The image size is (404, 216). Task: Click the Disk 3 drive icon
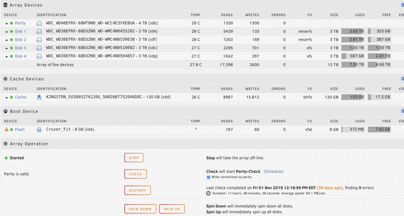pos(39,48)
